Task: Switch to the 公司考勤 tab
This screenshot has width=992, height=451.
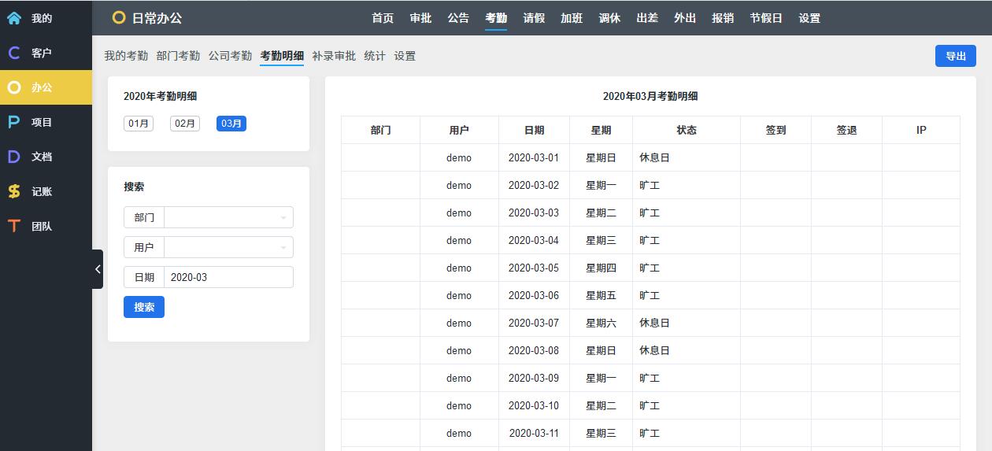Action: (x=230, y=56)
